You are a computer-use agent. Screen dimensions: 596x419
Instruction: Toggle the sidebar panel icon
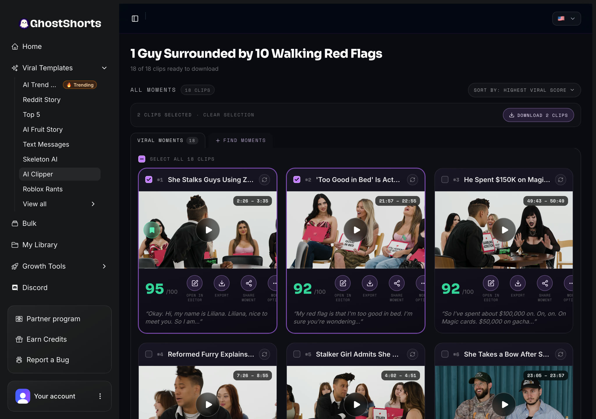[135, 19]
